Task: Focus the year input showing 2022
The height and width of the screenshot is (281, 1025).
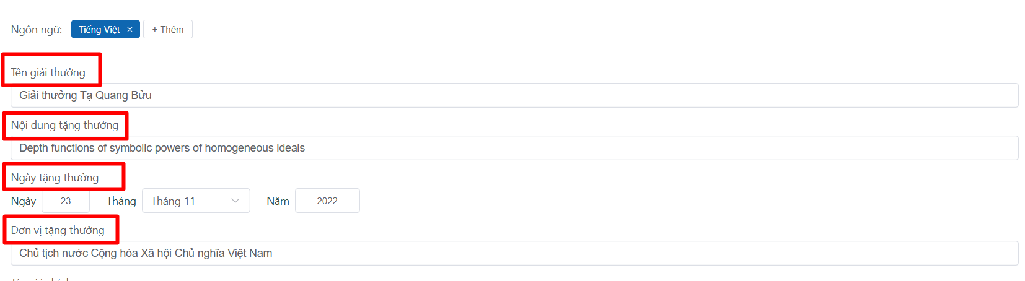Action: pos(327,201)
